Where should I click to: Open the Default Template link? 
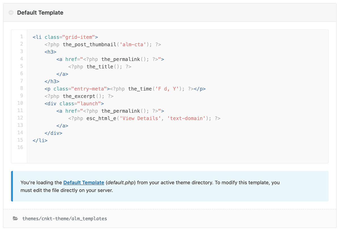[x=84, y=183]
